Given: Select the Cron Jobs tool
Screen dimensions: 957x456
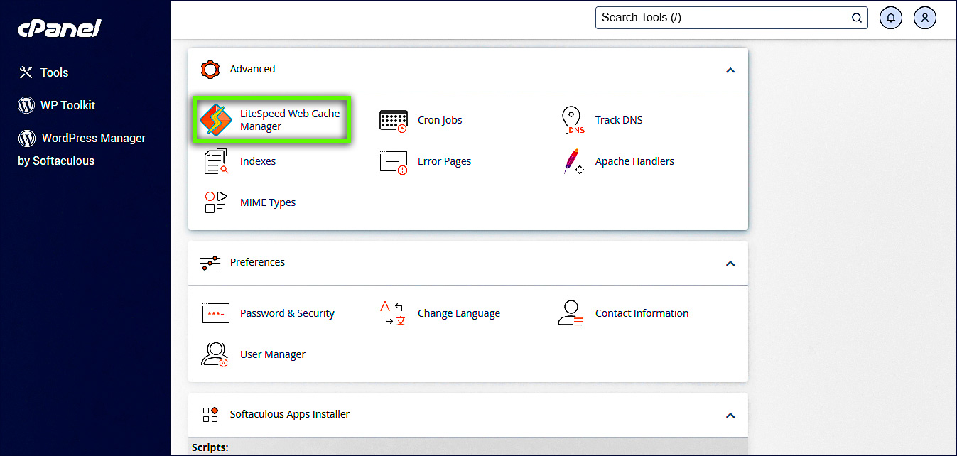Looking at the screenshot, I should coord(439,120).
